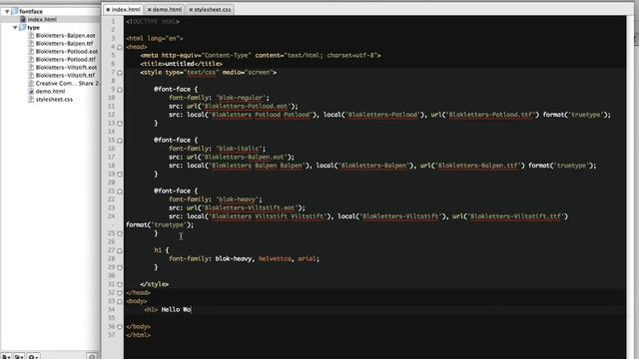Screen dimensions: 639x359
Task: Click 'blok-regular' font-family value on line 10
Action: 242,98
